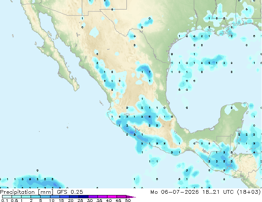Click the '18..21' hour range text

point(211,192)
